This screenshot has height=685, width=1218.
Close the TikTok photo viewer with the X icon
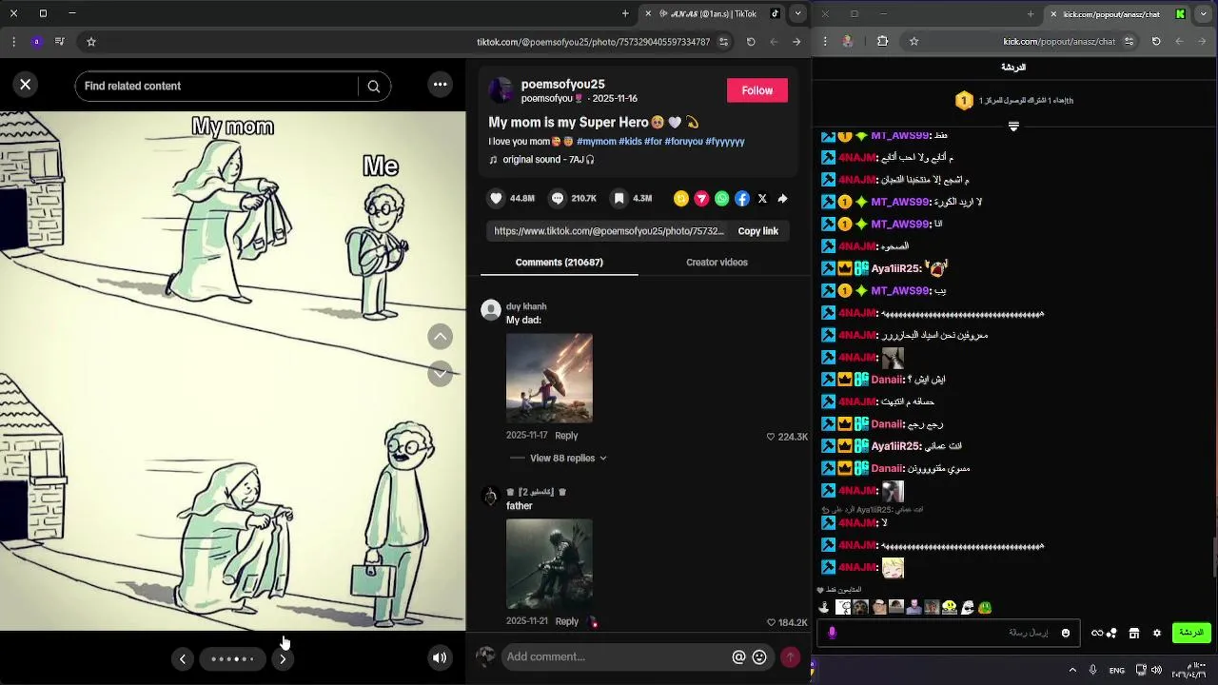(x=26, y=85)
